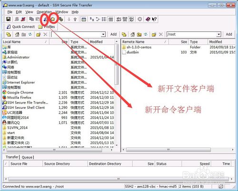Switch to the Queue tab
The image size is (238, 191).
[x=27, y=157]
